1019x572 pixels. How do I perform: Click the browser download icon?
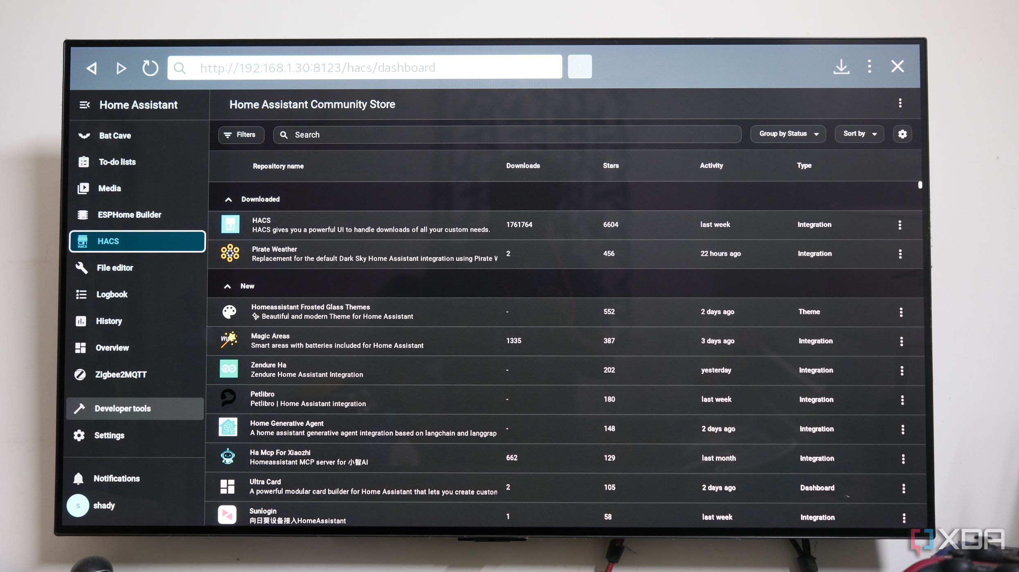841,67
